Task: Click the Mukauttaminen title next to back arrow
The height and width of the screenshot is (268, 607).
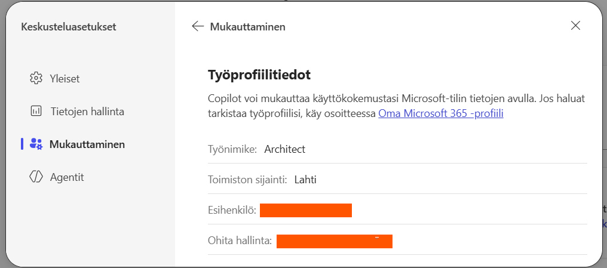Action: [x=247, y=26]
